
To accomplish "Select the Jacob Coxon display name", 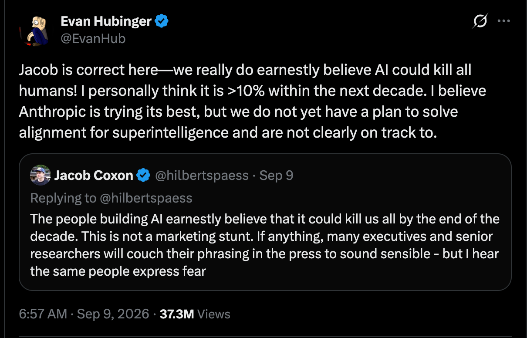I will coord(94,176).
